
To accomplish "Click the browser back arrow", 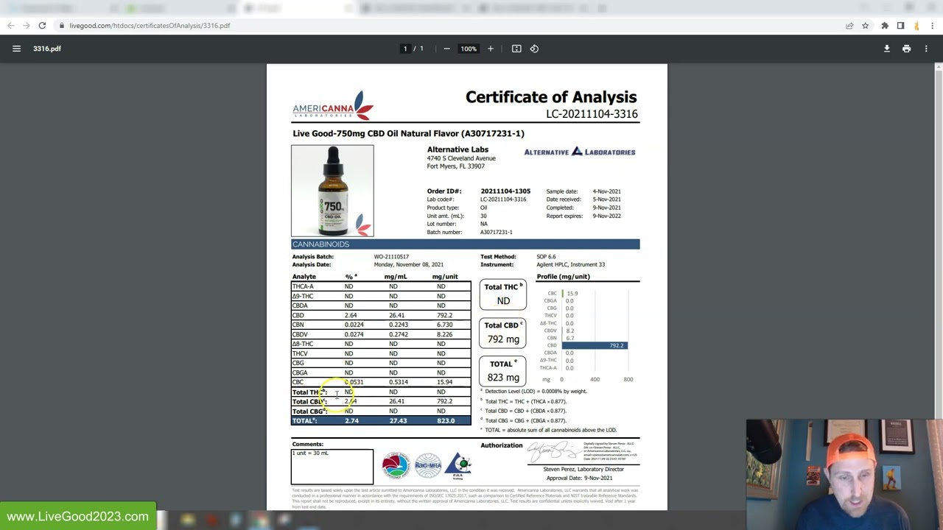I will [10, 26].
